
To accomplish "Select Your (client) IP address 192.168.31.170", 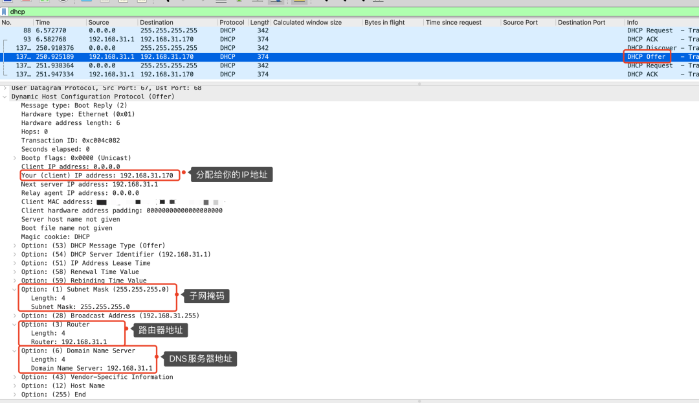I will click(97, 176).
